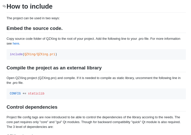The height and width of the screenshot is (135, 191).
Task: Click the "The project can be used in two ways" sentence
Action: 33,18
